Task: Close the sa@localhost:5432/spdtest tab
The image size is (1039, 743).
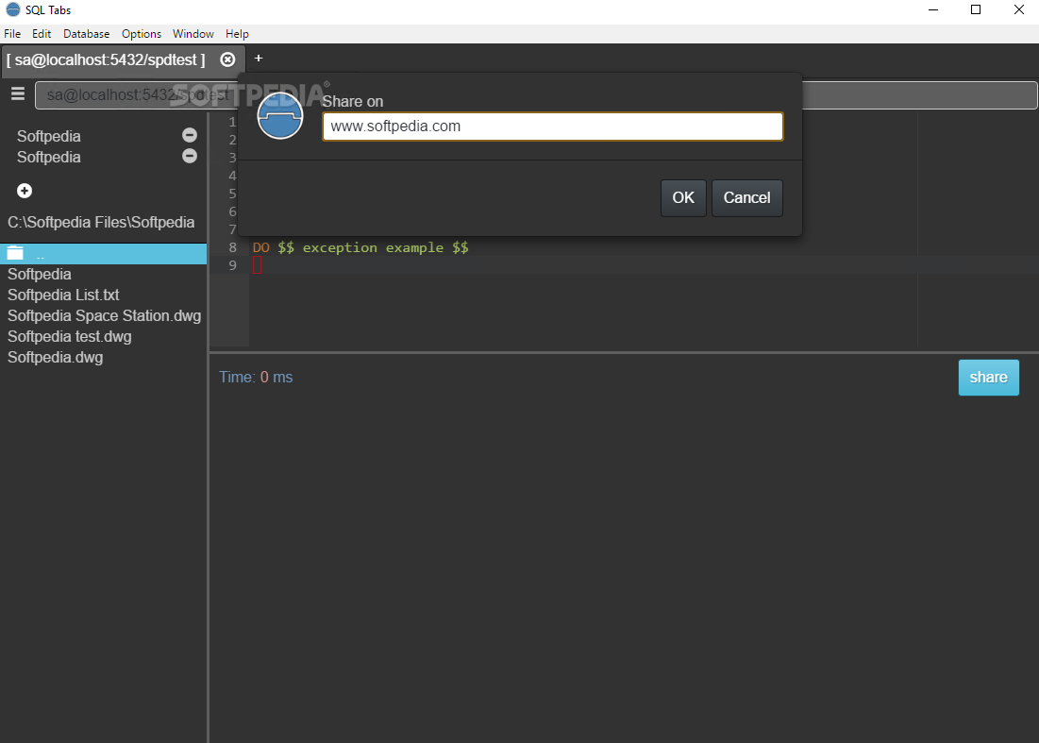Action: (227, 59)
